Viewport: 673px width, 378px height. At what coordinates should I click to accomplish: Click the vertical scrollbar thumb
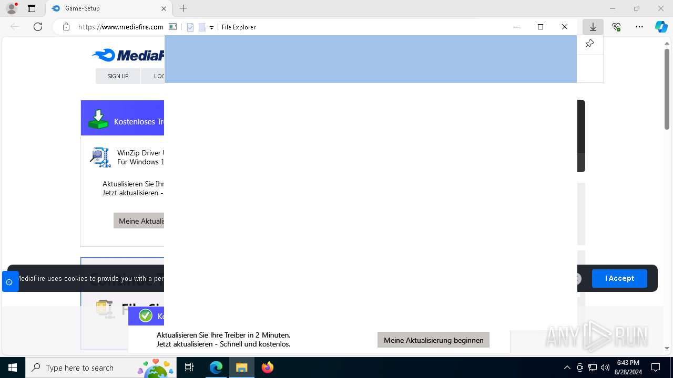pos(667,88)
